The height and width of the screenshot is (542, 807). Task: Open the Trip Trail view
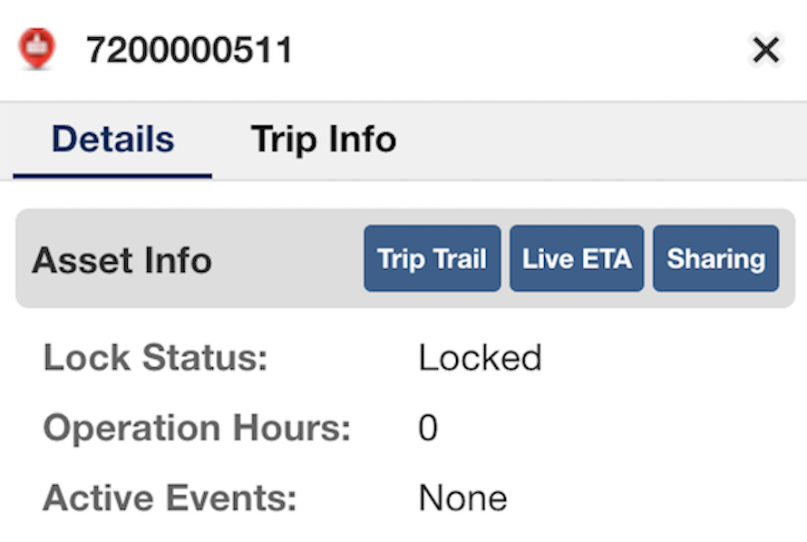pos(432,258)
